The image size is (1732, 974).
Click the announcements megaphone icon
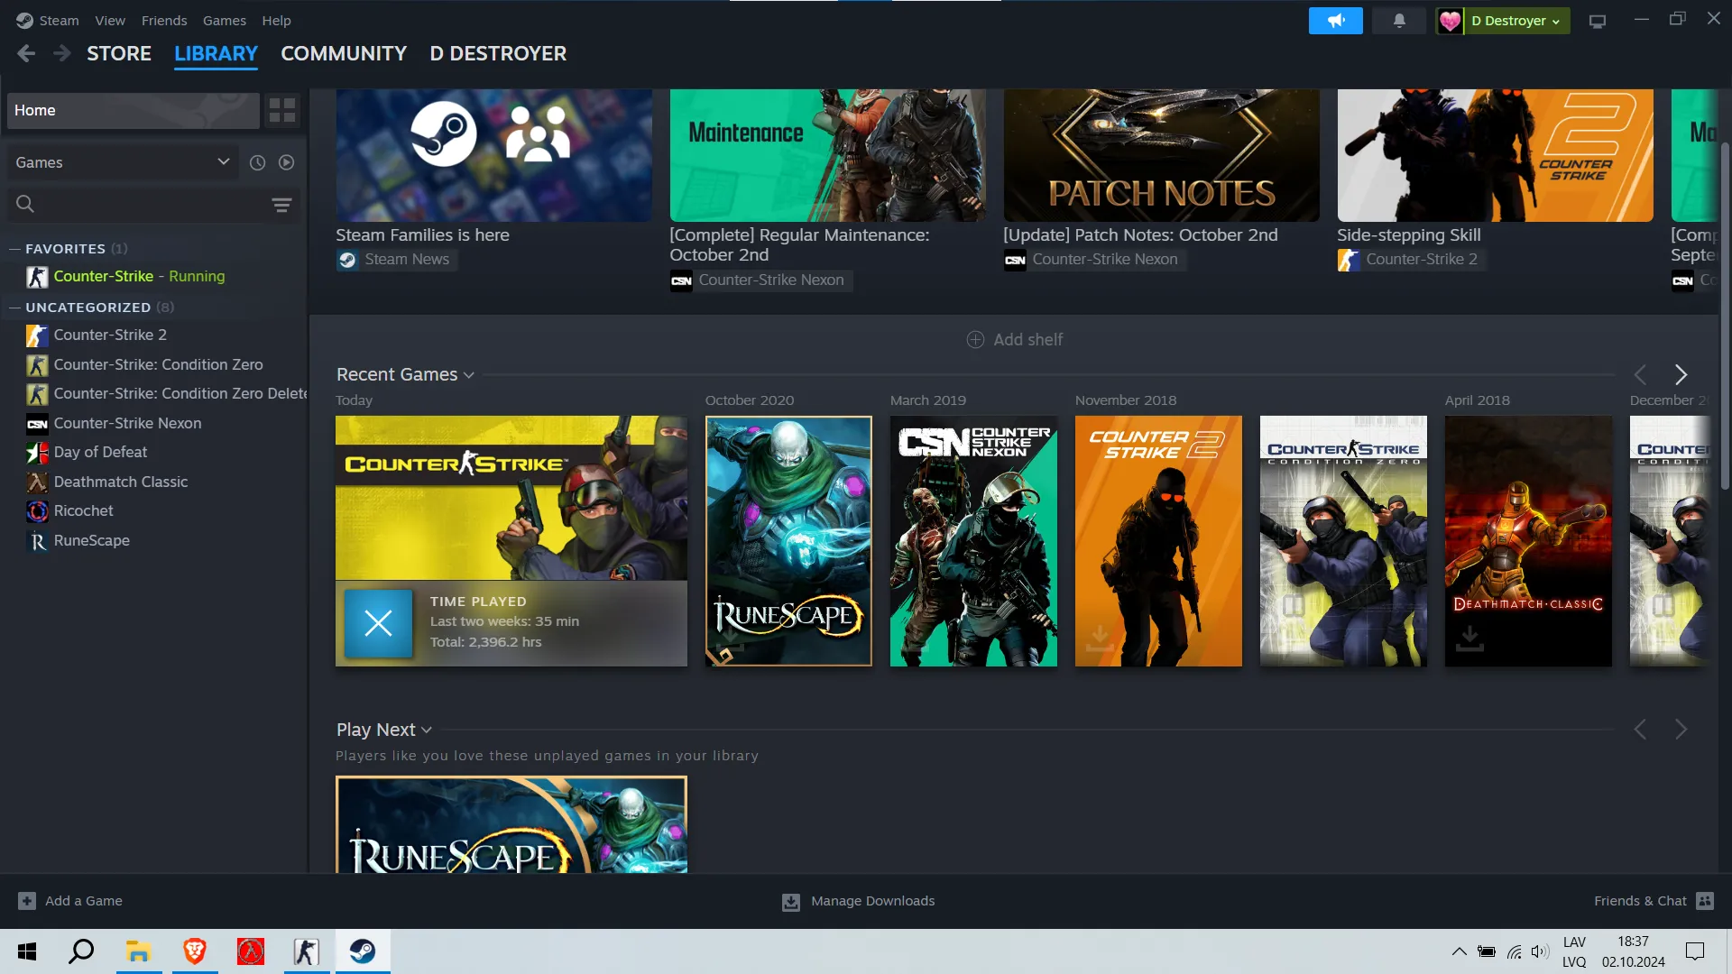coord(1335,20)
